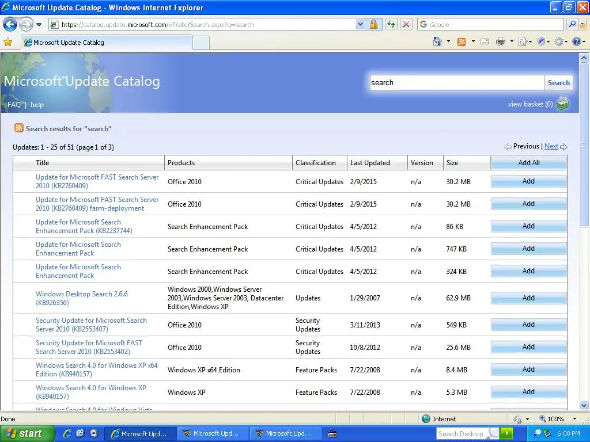Select the Microsoft Update Catalog browser tab
Screen dimensions: 590x442
[x=107, y=43]
